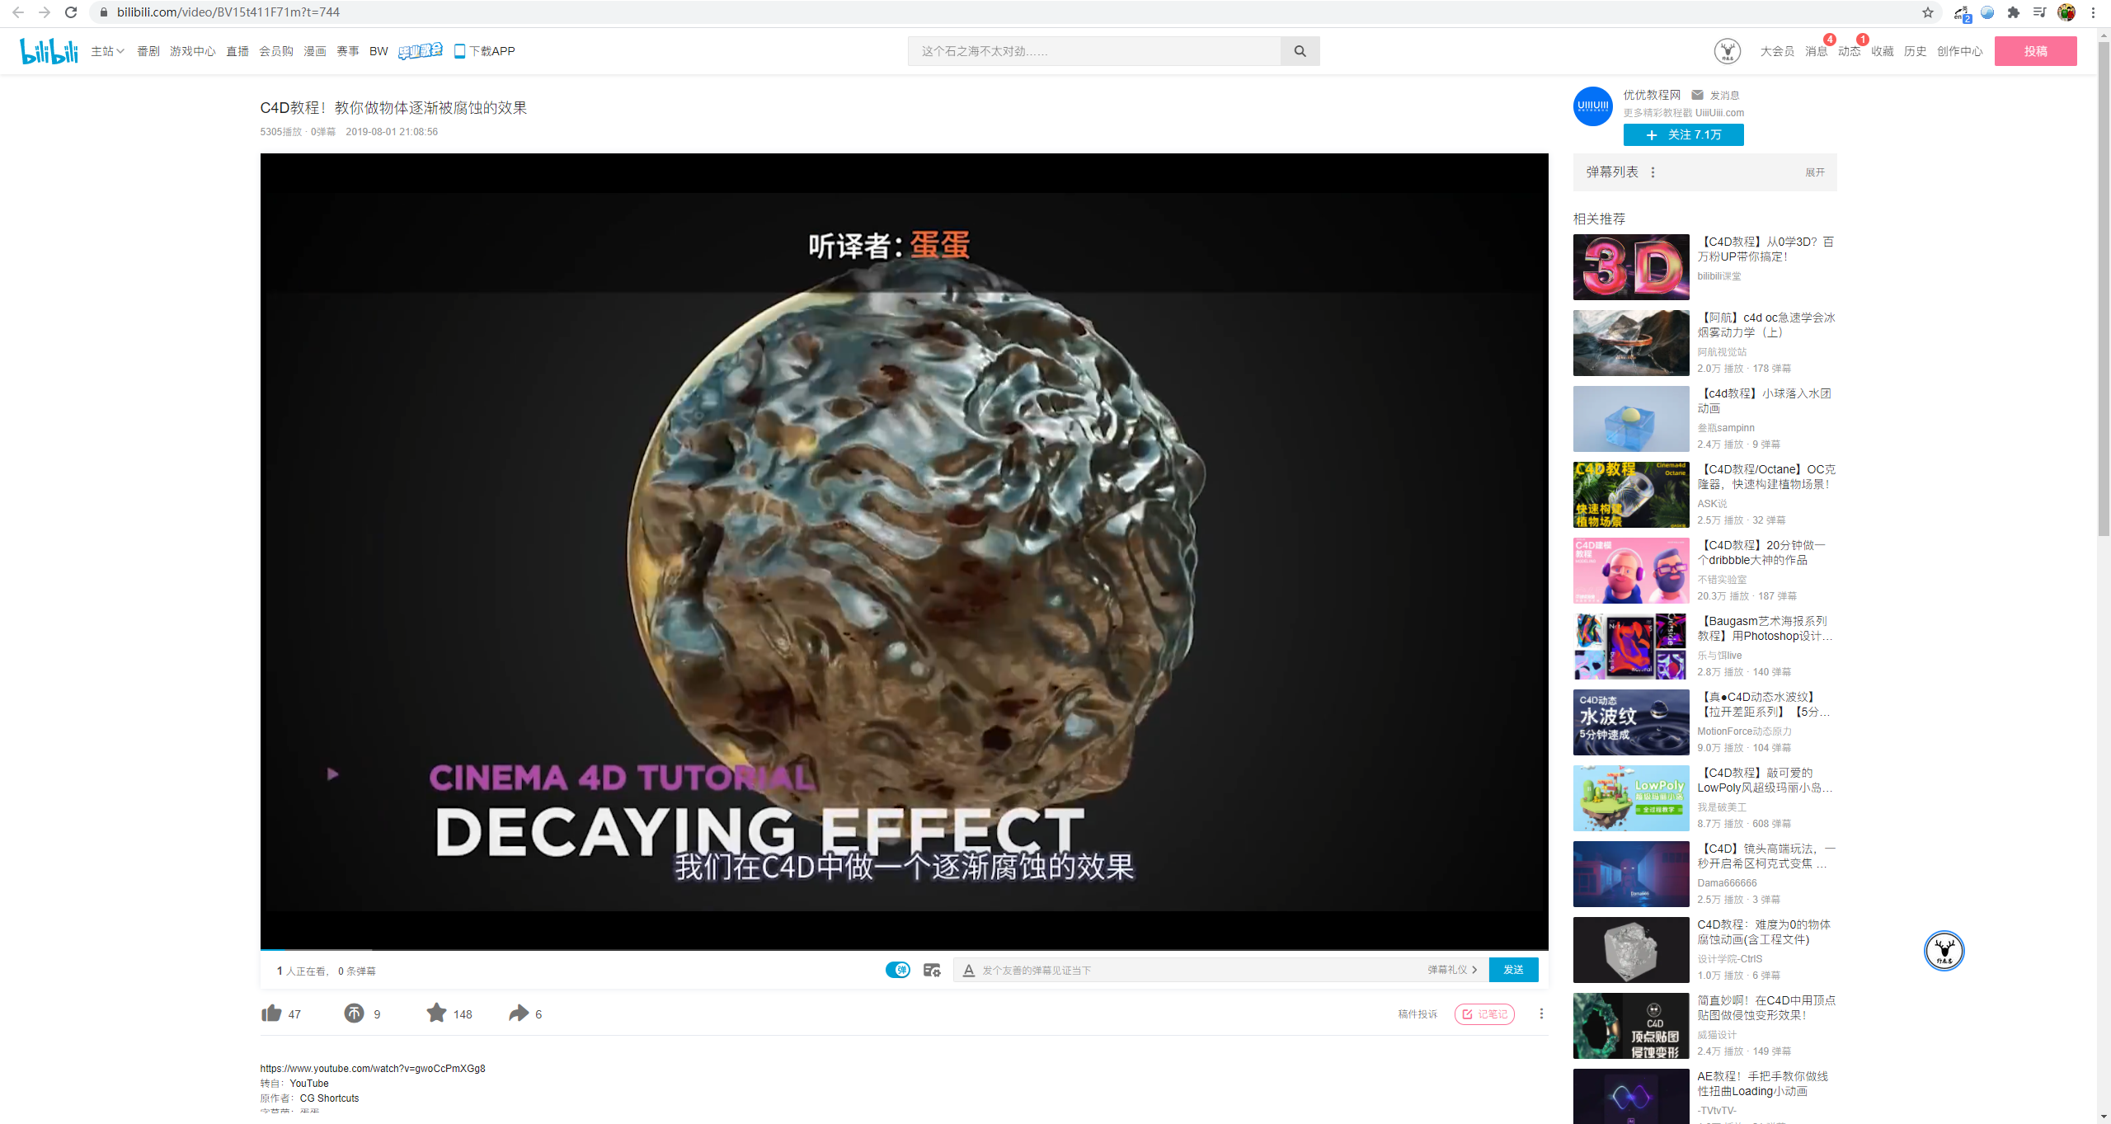Viewport: 2111px width, 1124px height.
Task: Open Chrome three-dot menu
Action: pos(2093,12)
